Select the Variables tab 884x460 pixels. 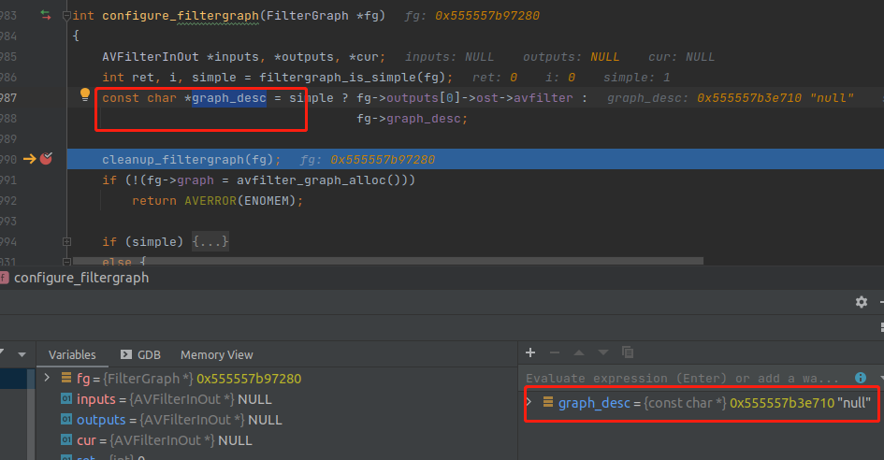click(72, 354)
